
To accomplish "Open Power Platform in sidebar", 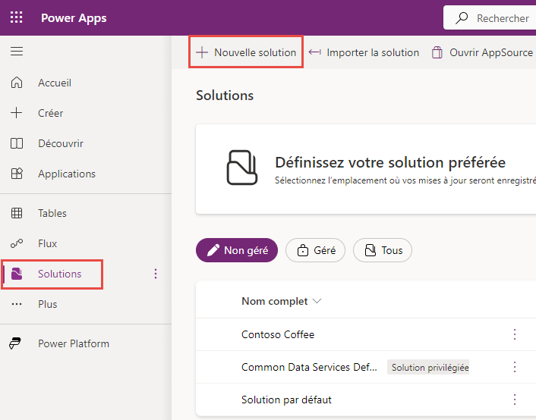I will click(74, 343).
